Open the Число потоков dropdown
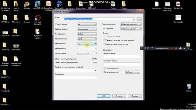 click(83, 53)
